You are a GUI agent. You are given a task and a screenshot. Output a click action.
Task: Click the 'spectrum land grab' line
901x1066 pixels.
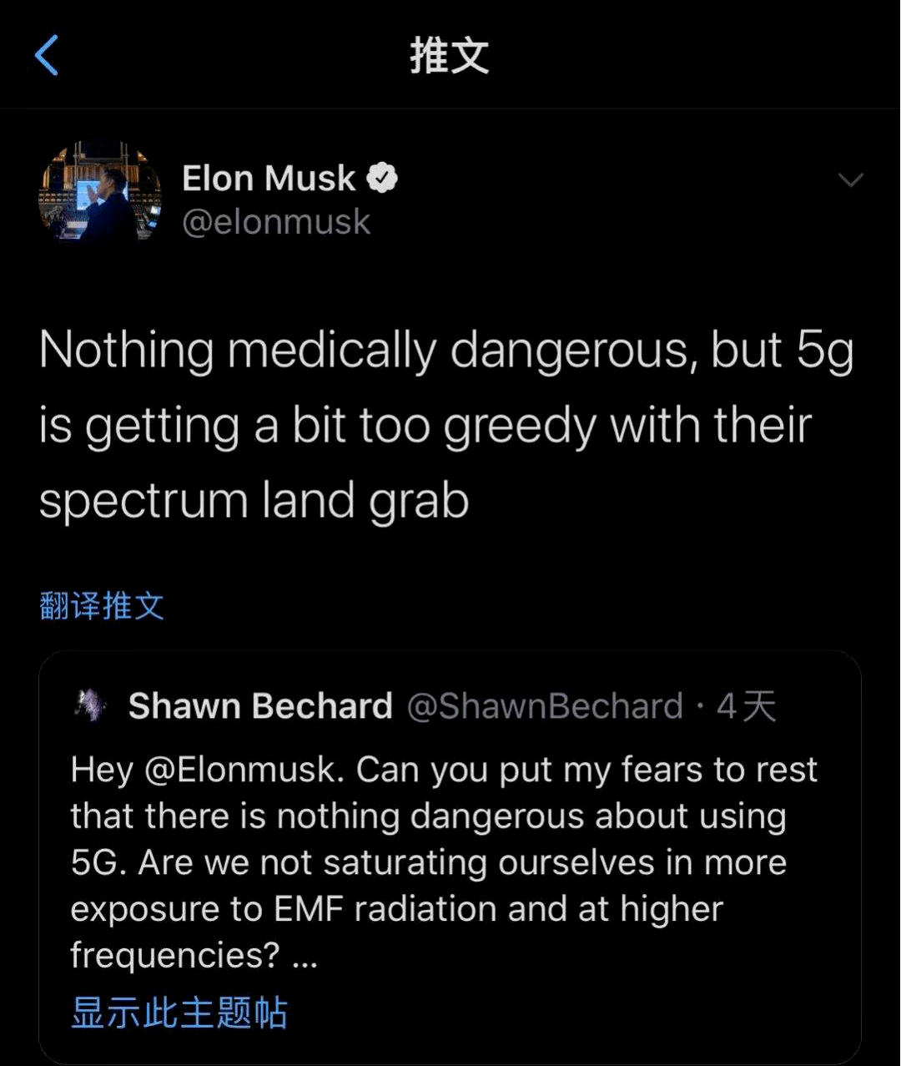click(x=254, y=501)
